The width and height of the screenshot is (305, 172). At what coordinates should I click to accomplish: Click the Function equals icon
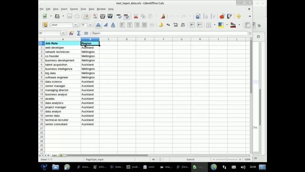click(x=86, y=33)
